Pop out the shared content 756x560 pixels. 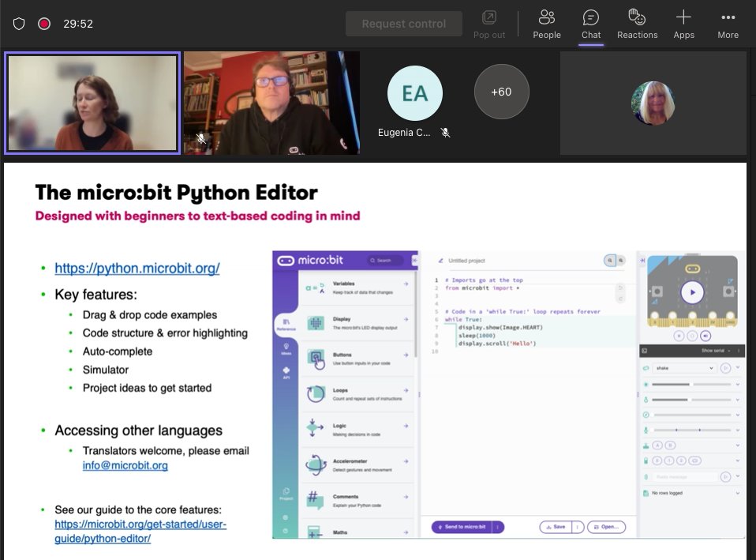(x=489, y=24)
